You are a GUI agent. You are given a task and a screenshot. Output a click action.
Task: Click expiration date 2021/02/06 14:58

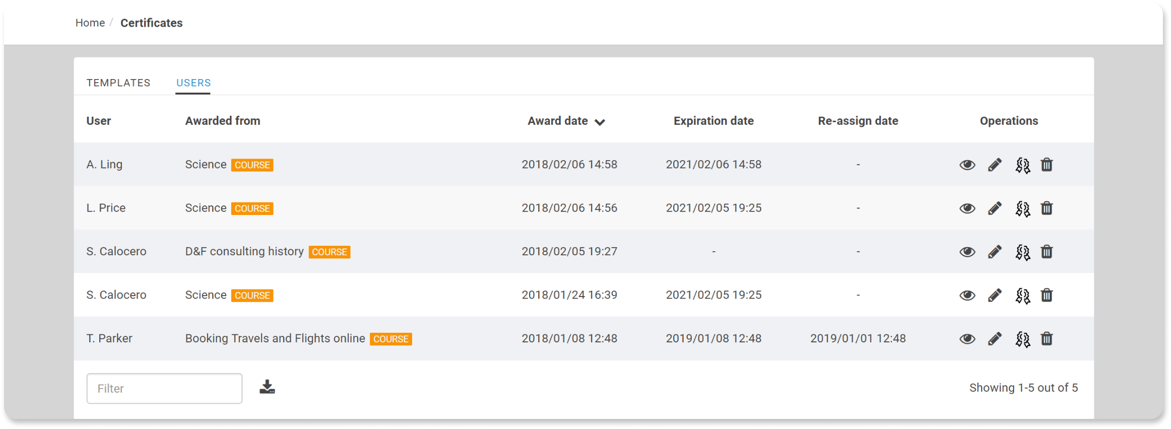(x=713, y=165)
